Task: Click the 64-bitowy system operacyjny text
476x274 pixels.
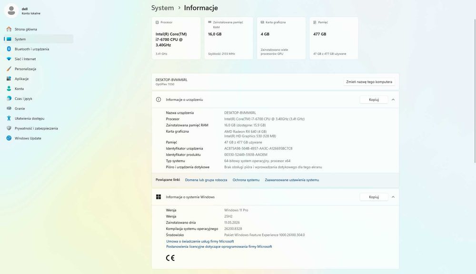Action: (257, 161)
